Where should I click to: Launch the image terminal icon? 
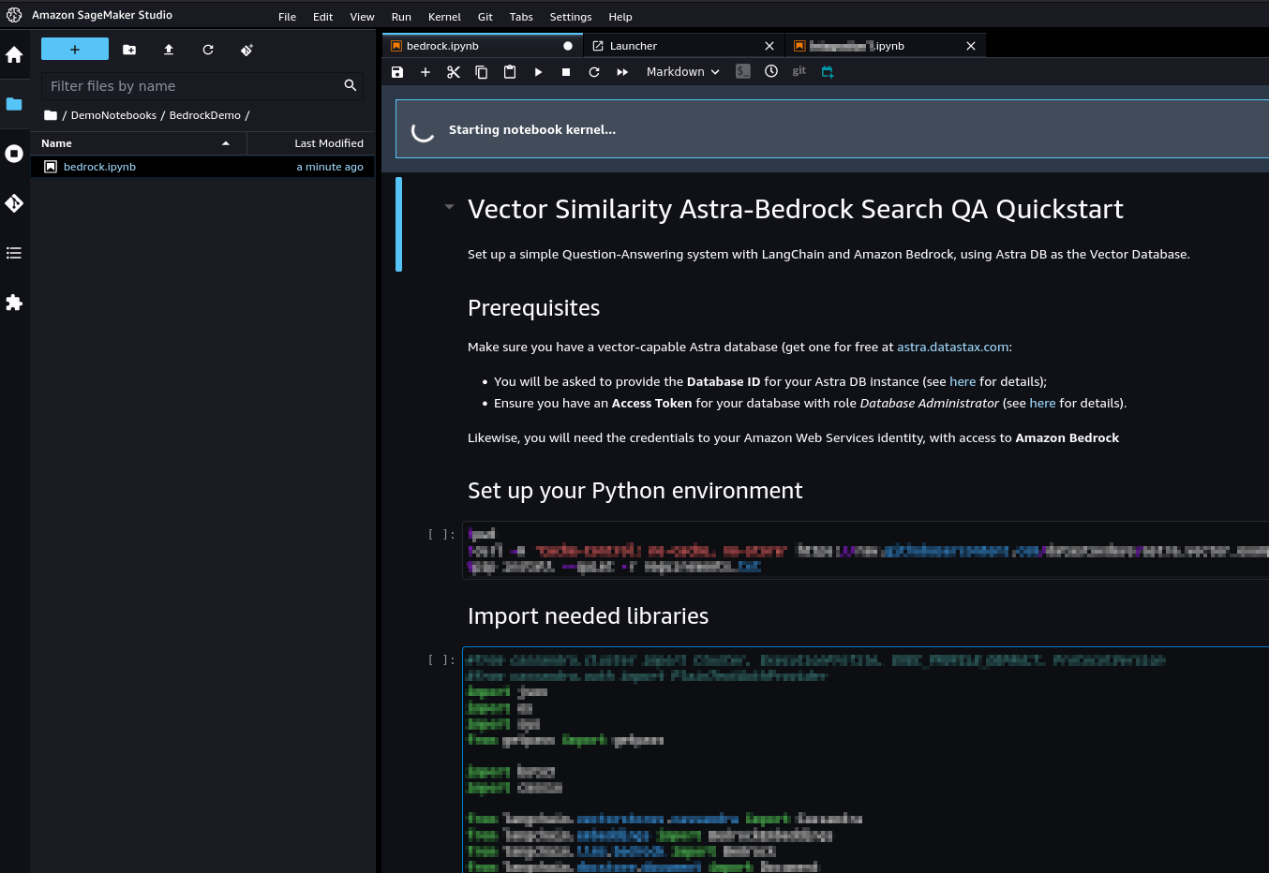point(743,71)
